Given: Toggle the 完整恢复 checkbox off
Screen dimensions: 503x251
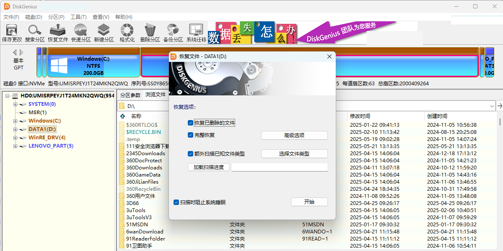Looking at the screenshot, I should 190,135.
